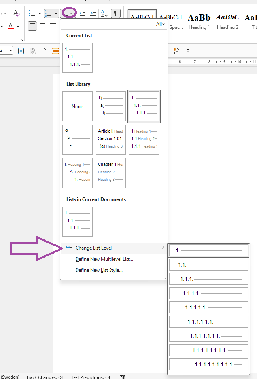Select list under Lists in Current Documents

[77, 222]
